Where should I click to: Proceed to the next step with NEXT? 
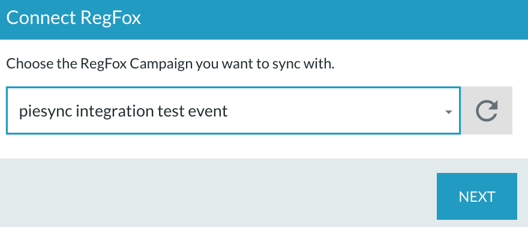tap(477, 196)
